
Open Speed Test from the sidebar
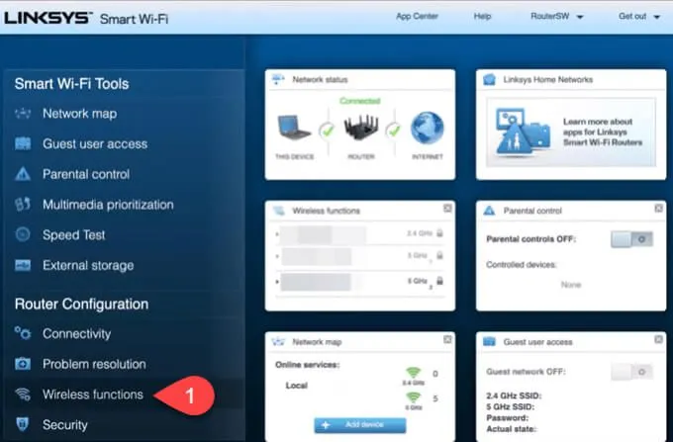[74, 235]
